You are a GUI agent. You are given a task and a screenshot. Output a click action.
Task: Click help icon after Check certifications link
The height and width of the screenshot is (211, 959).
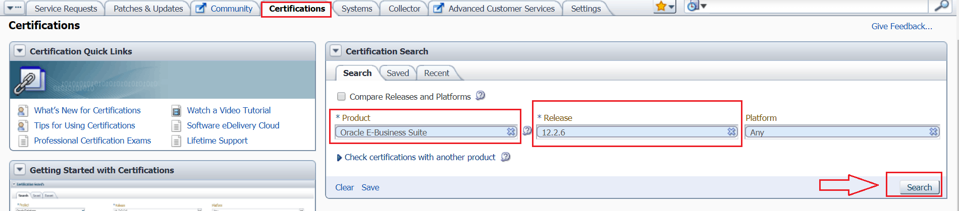(x=505, y=157)
